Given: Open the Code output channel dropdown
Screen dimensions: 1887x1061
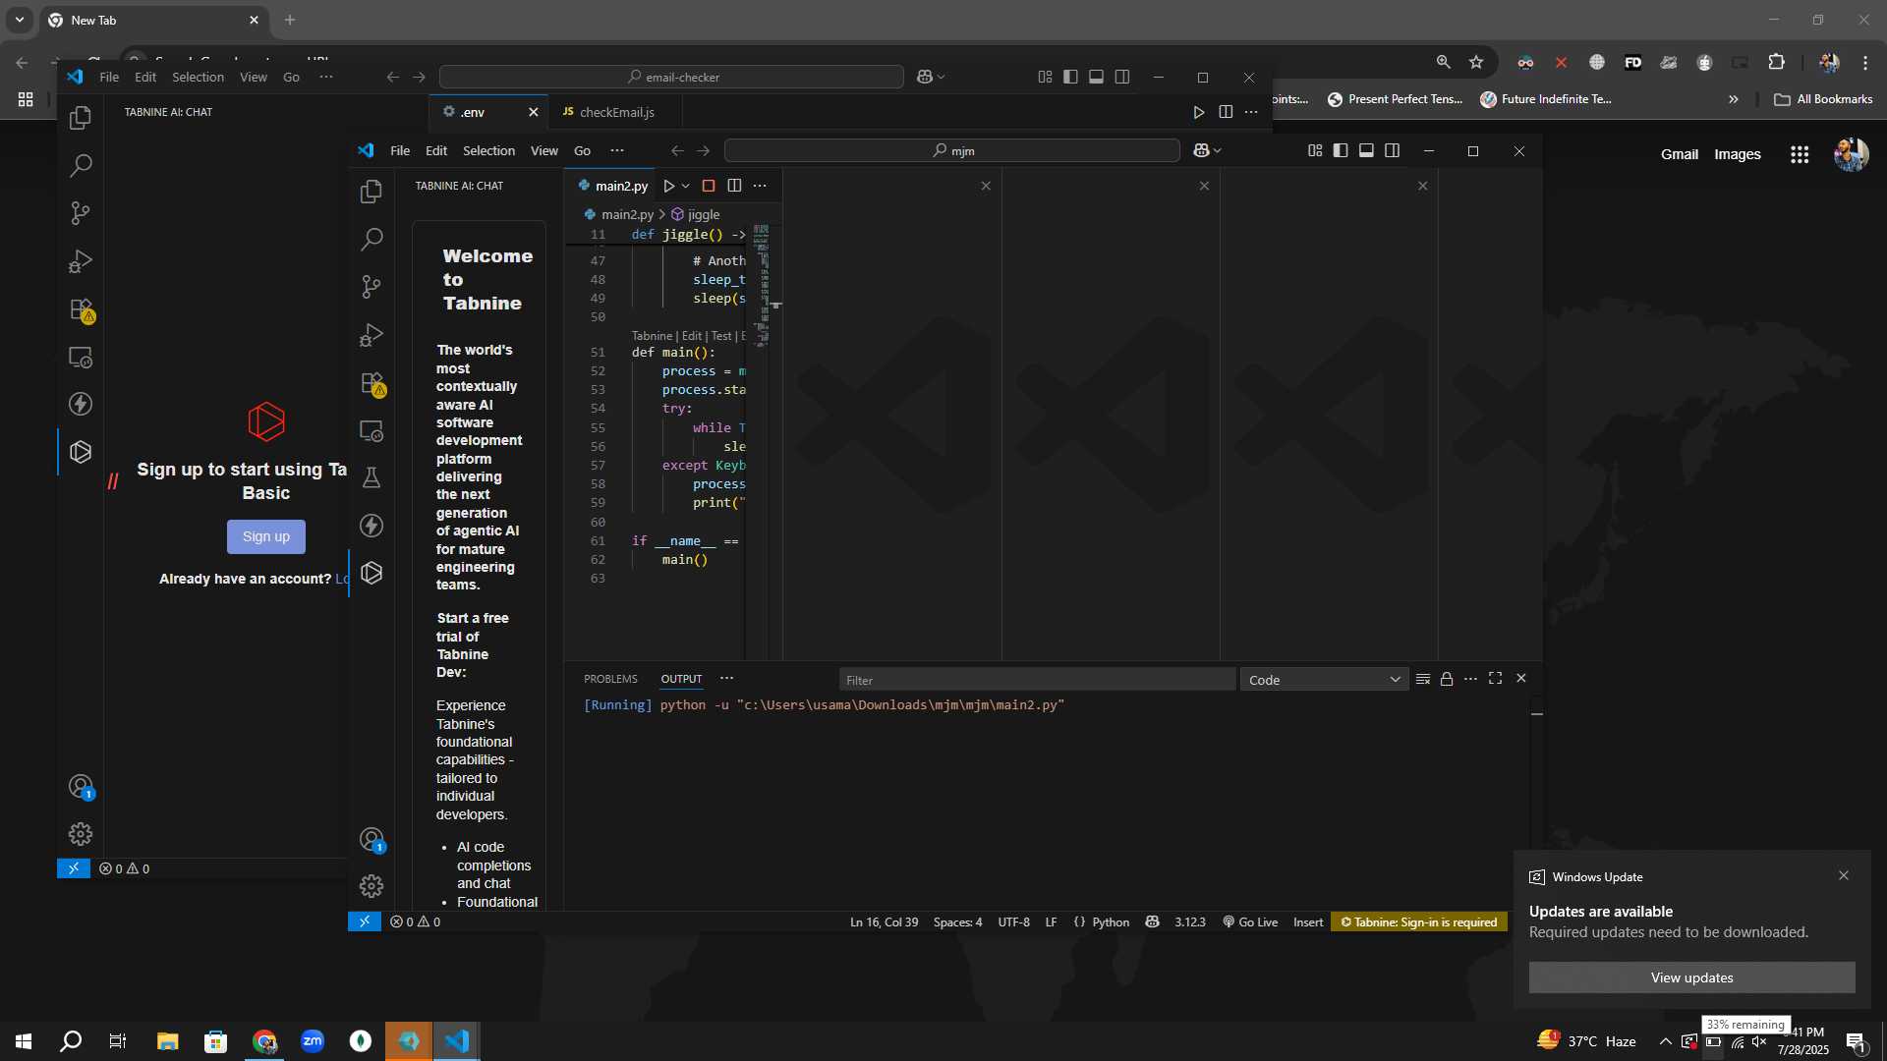Looking at the screenshot, I should (1324, 680).
